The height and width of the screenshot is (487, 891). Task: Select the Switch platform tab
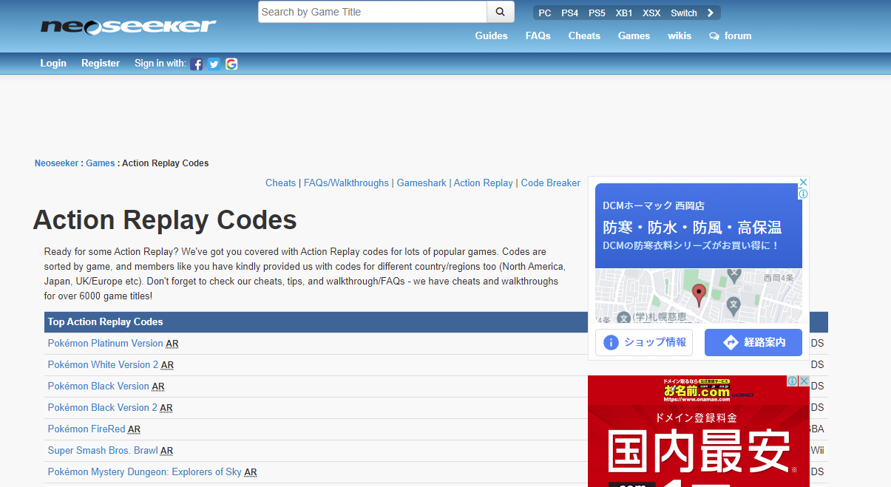(x=683, y=13)
